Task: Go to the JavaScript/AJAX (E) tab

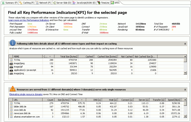Action: pos(84,3)
